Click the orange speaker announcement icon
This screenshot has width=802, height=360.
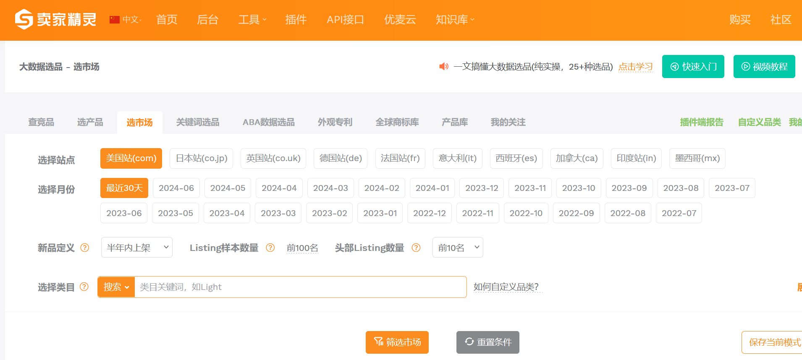pos(443,67)
